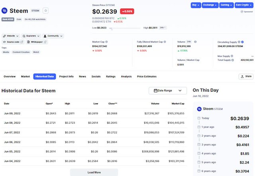Change the Volume 24h period selector
Screen dimensions: 255x176
tap(189, 42)
